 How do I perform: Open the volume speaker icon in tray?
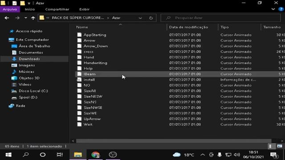(237, 155)
